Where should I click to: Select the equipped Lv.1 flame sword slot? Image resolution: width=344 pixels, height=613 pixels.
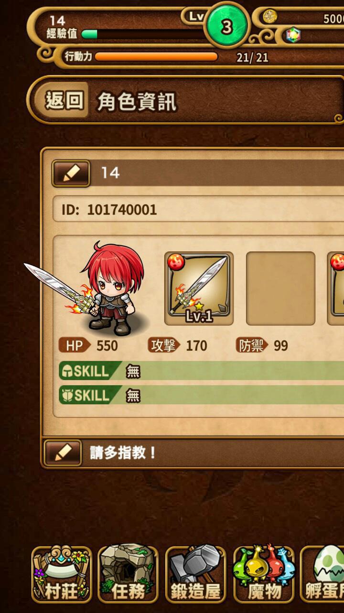199,288
